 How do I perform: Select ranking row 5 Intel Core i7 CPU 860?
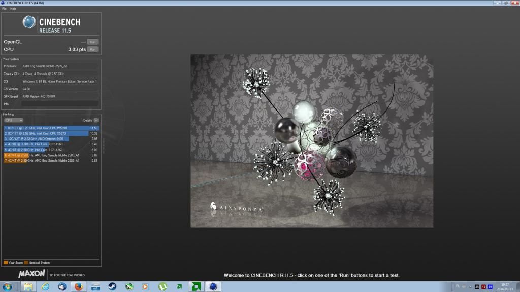(x=51, y=150)
